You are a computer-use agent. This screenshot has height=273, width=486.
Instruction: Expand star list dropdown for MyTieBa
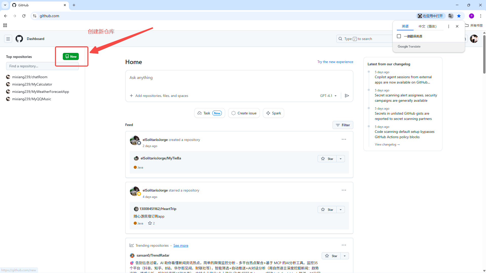341,159
